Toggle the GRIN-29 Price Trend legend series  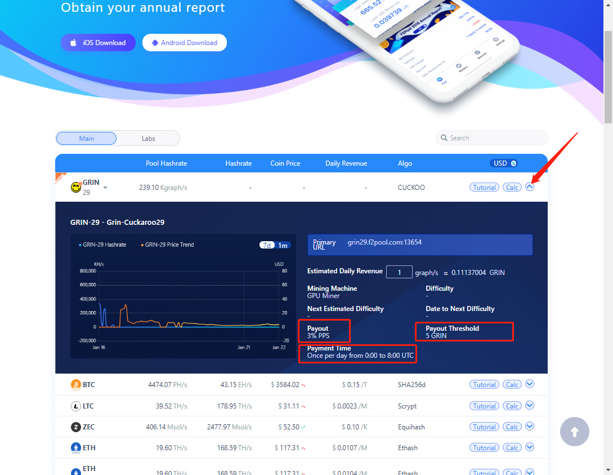pyautogui.click(x=167, y=245)
